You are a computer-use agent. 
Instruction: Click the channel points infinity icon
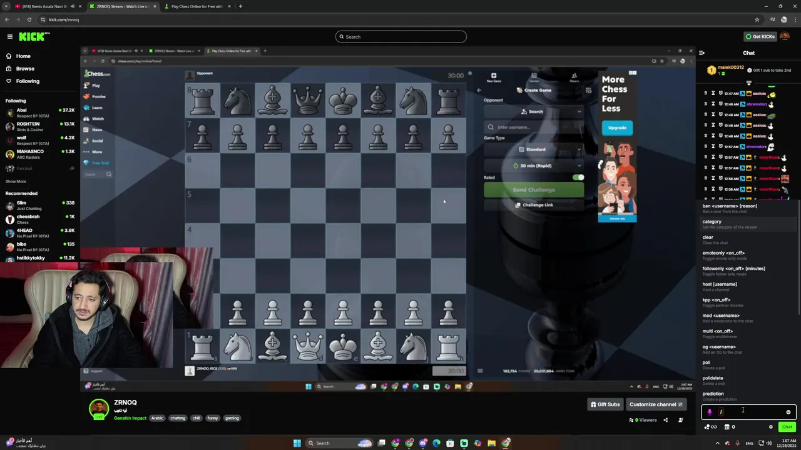pos(710,427)
